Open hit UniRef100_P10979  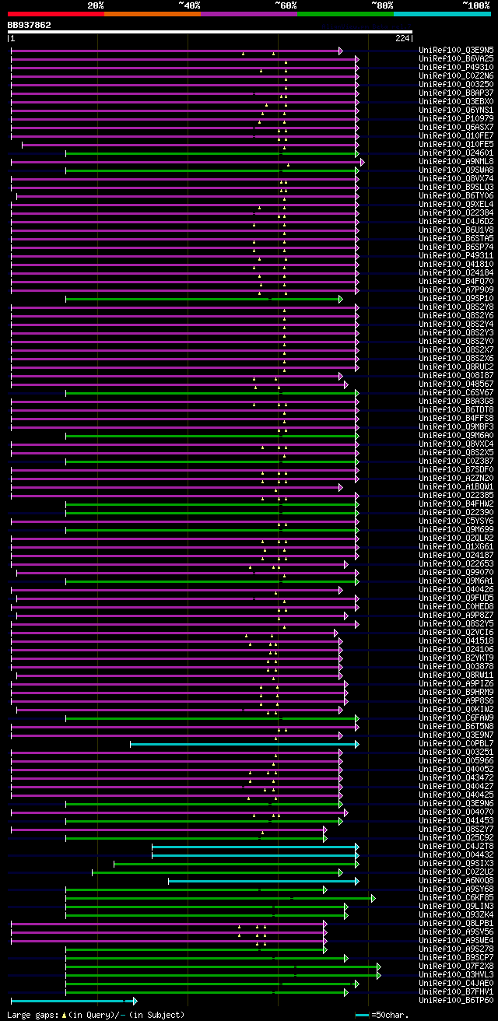point(456,118)
